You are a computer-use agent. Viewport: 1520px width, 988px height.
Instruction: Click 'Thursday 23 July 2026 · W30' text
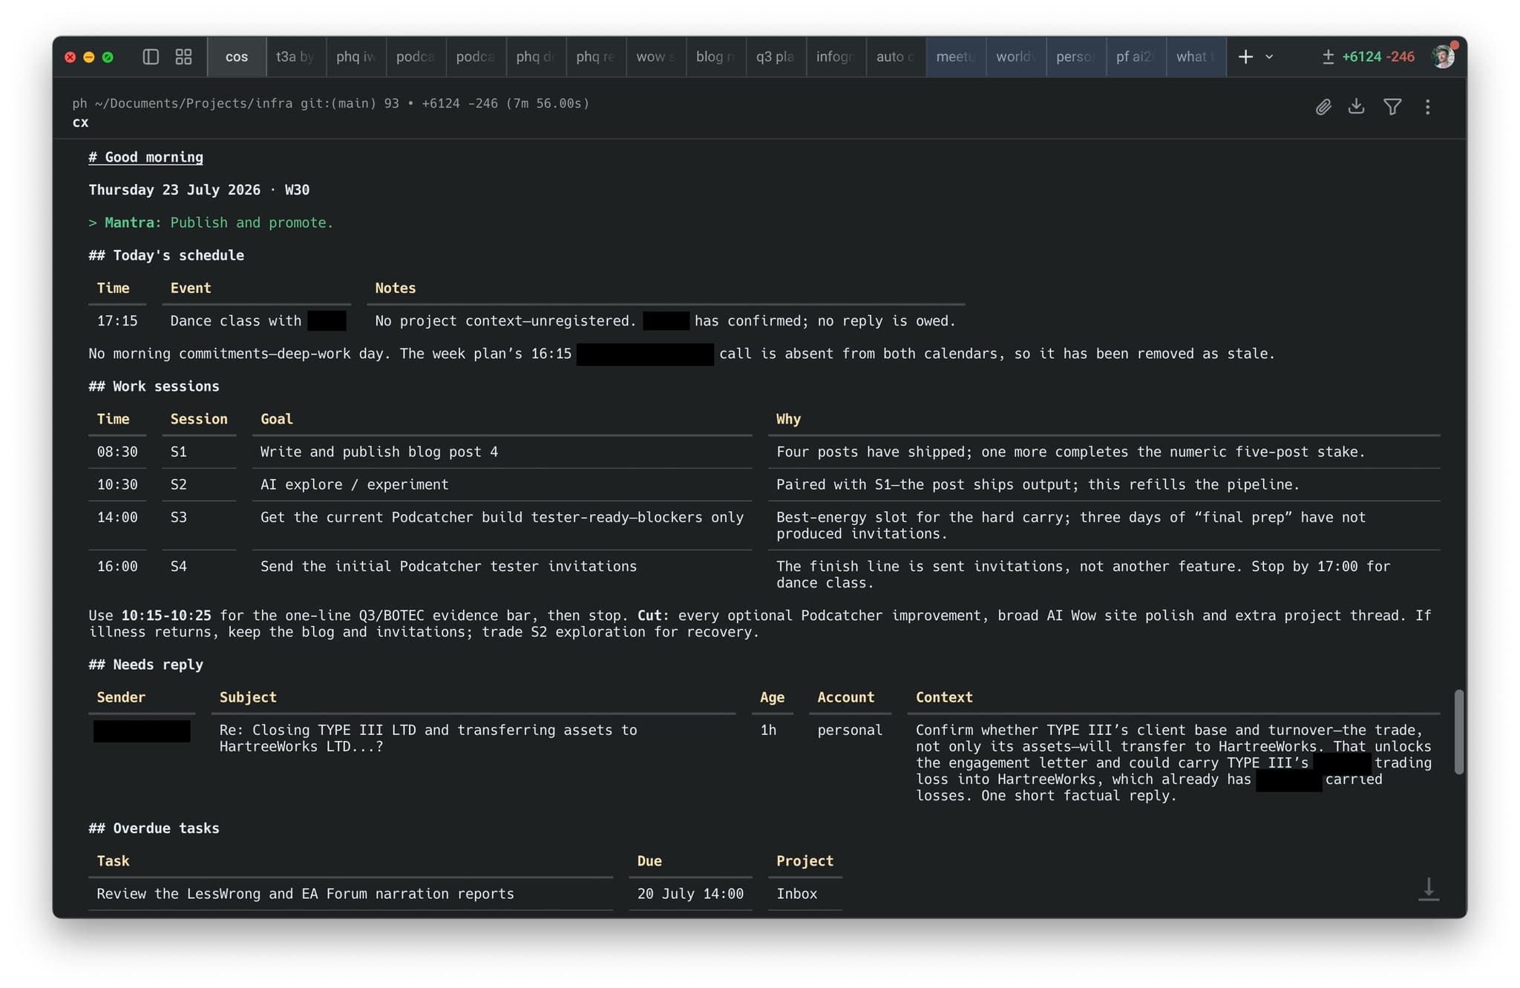click(x=199, y=190)
